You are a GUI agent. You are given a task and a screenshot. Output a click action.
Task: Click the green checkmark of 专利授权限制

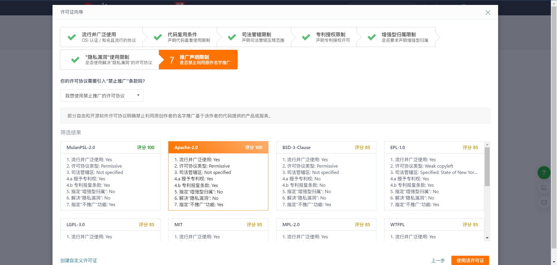(306, 37)
